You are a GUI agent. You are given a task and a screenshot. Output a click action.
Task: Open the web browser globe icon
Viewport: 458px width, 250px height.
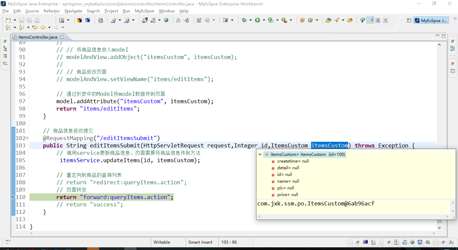coord(166,20)
